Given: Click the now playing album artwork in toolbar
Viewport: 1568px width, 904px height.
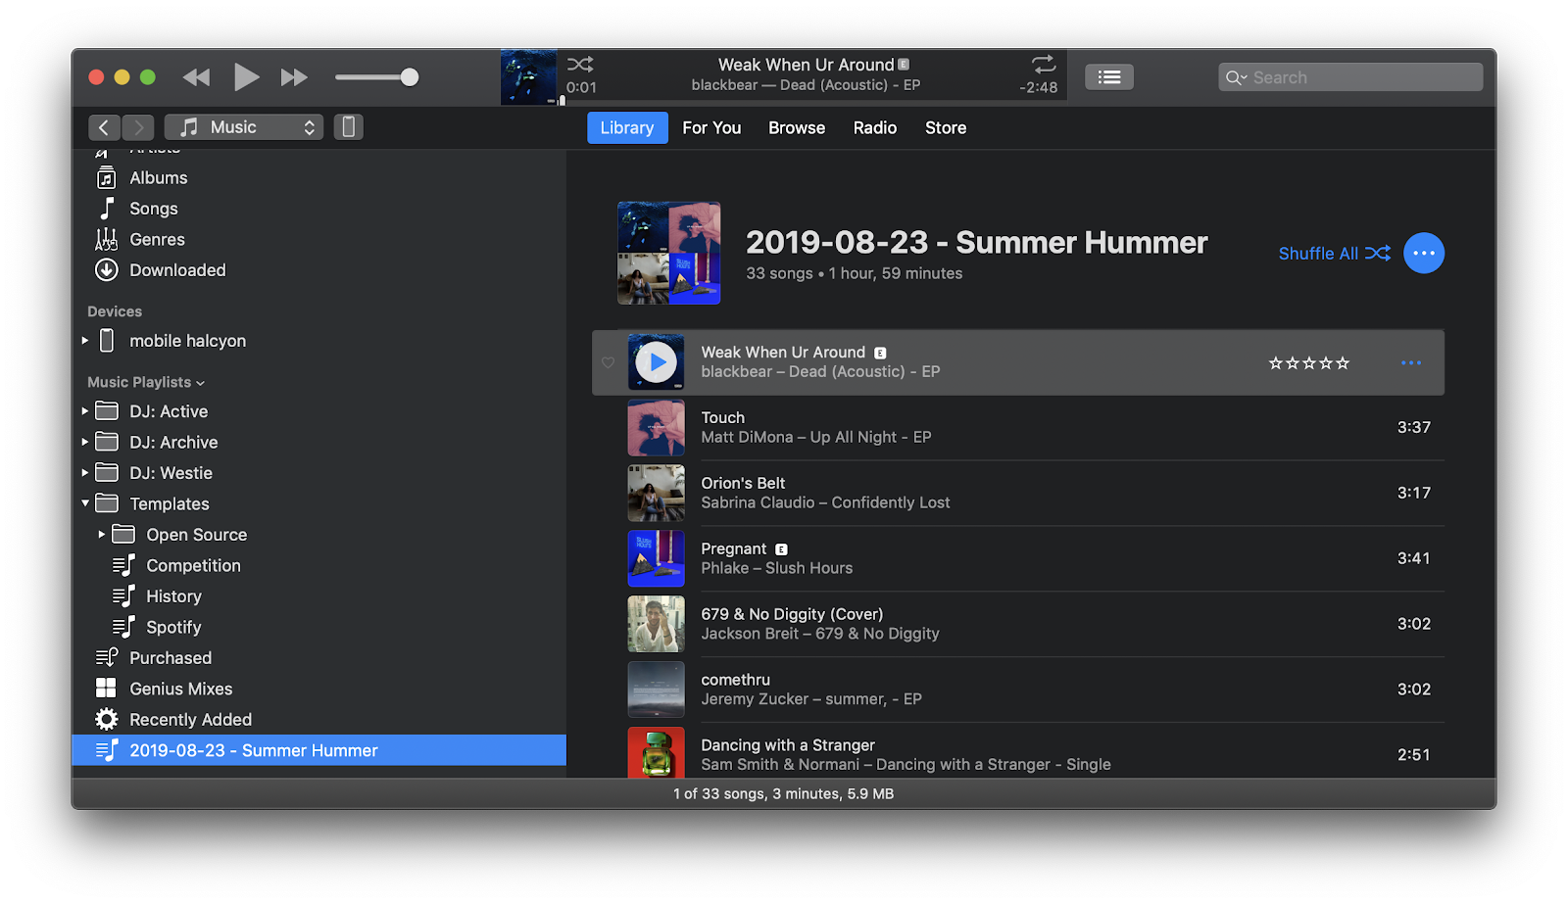Looking at the screenshot, I should [528, 77].
